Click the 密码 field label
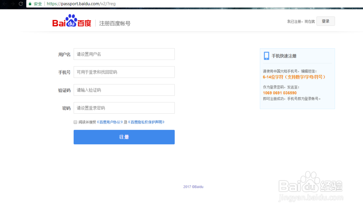The height and width of the screenshot is (210, 363). [66, 108]
